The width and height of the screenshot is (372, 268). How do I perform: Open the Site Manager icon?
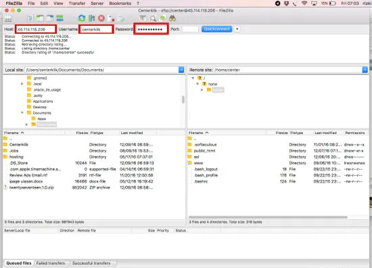[8, 18]
